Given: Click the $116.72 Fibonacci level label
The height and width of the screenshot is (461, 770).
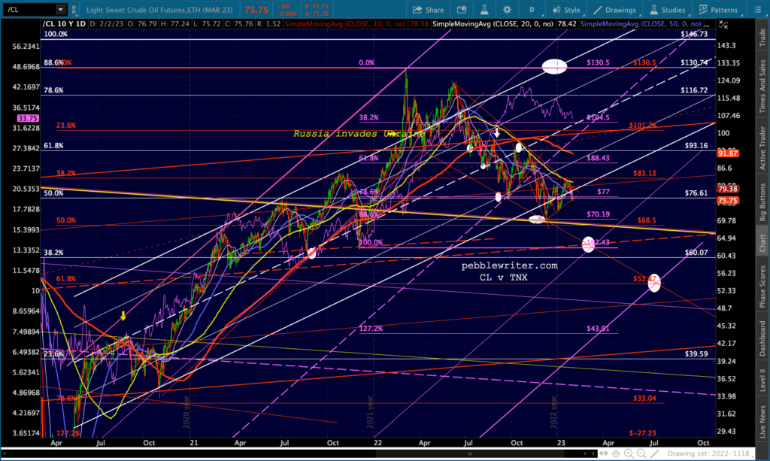Looking at the screenshot, I should pos(694,90).
